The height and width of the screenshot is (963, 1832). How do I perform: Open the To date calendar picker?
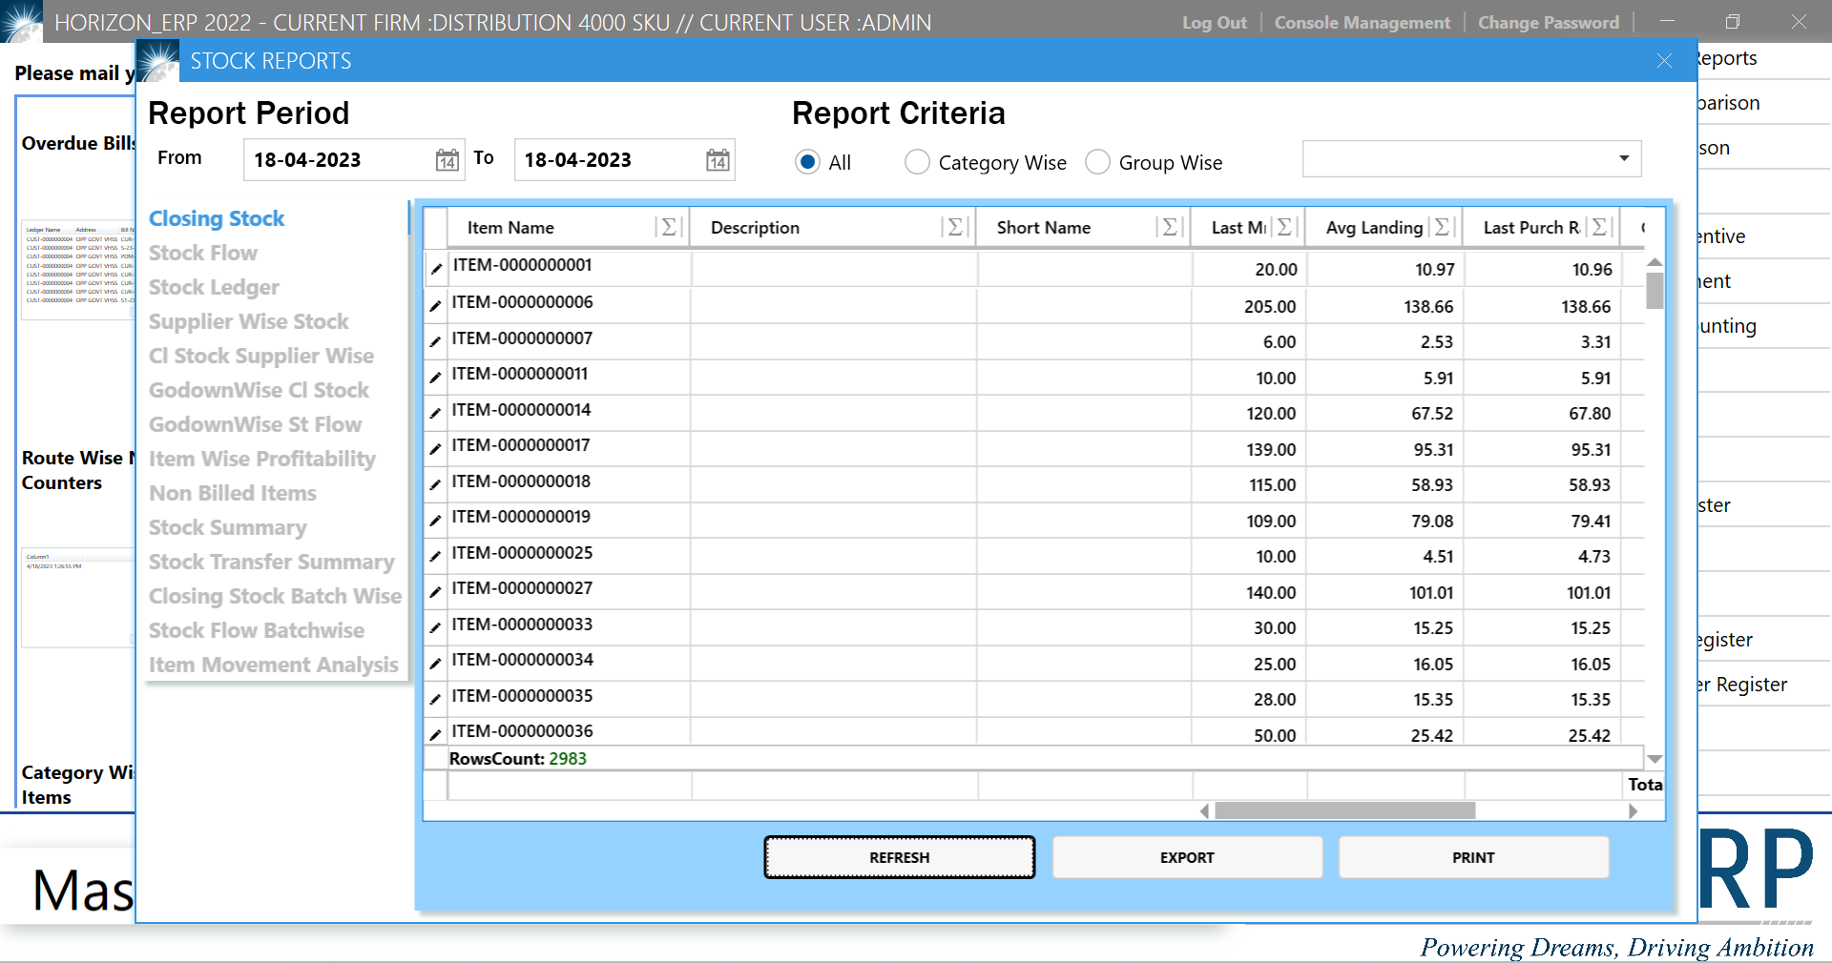(x=717, y=159)
